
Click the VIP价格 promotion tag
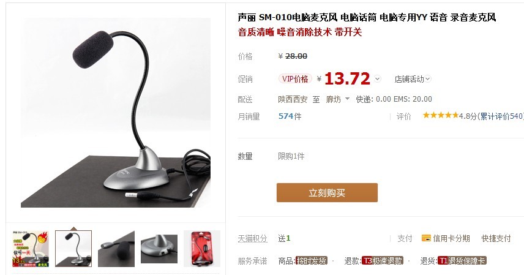coord(295,79)
